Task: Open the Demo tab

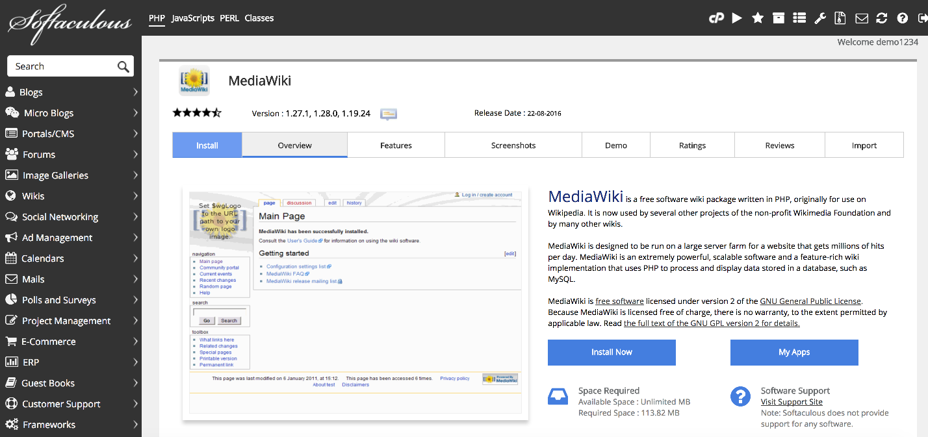Action: click(x=616, y=145)
